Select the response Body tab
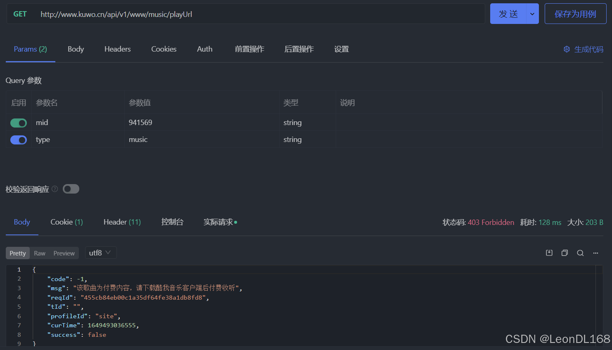 [x=22, y=222]
